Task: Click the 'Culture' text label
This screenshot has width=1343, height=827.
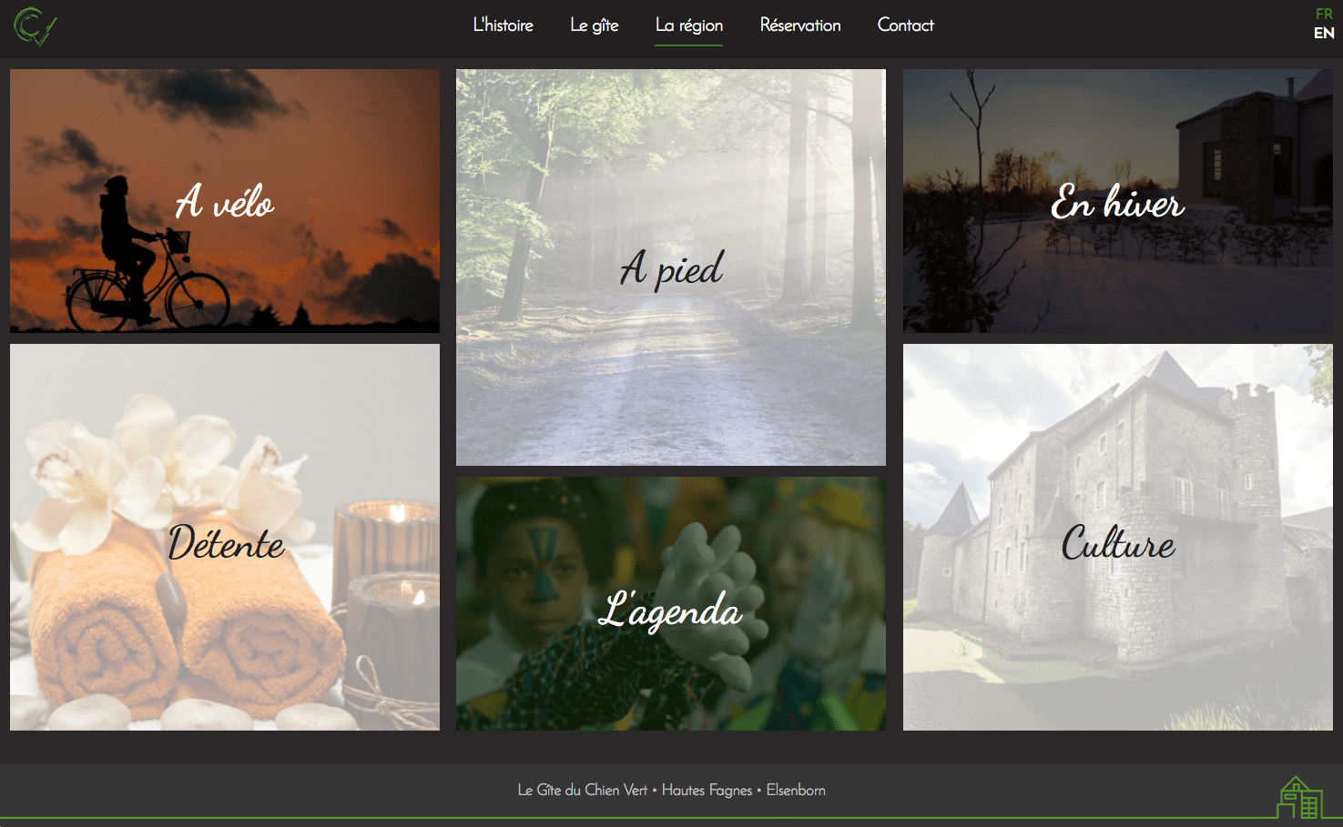Action: (x=1117, y=544)
